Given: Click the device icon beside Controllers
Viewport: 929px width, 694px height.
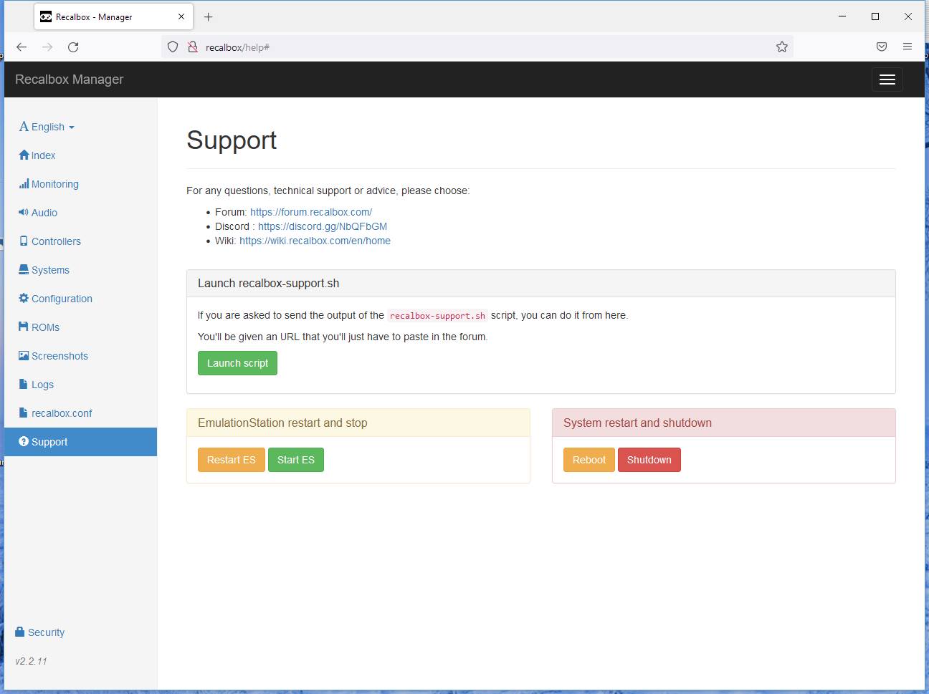Looking at the screenshot, I should 24,241.
